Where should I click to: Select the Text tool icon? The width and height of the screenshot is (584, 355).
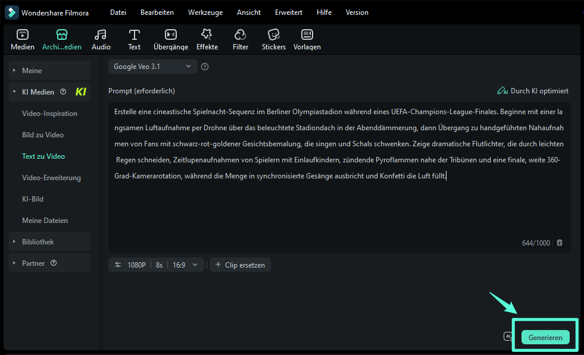tap(134, 39)
